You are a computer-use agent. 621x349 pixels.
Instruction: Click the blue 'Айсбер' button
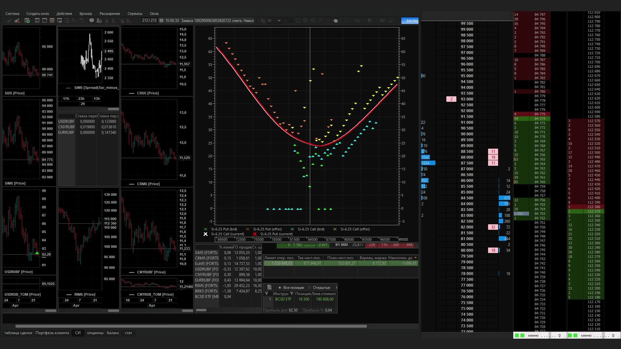[410, 21]
